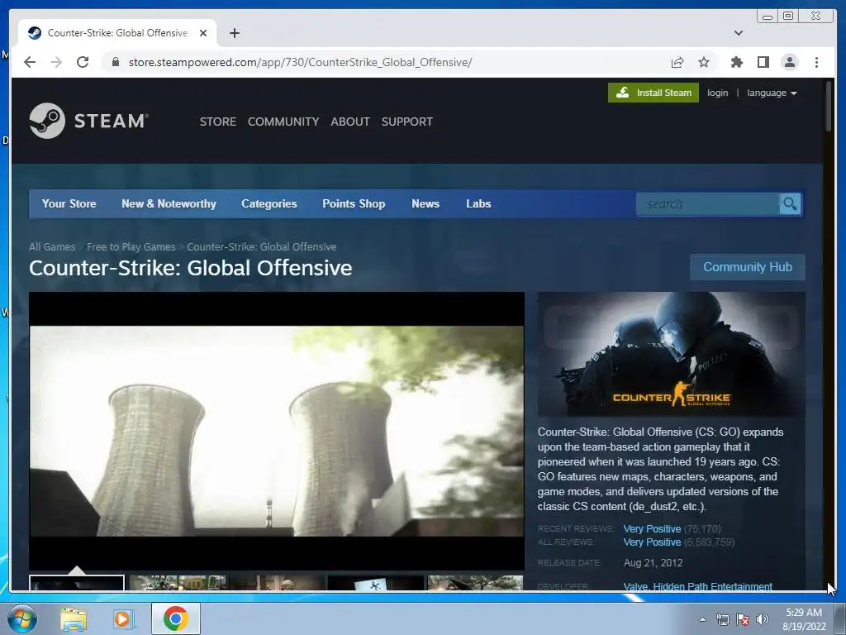Image resolution: width=846 pixels, height=635 pixels.
Task: Select the second media strip thumbnail
Action: tap(178, 583)
